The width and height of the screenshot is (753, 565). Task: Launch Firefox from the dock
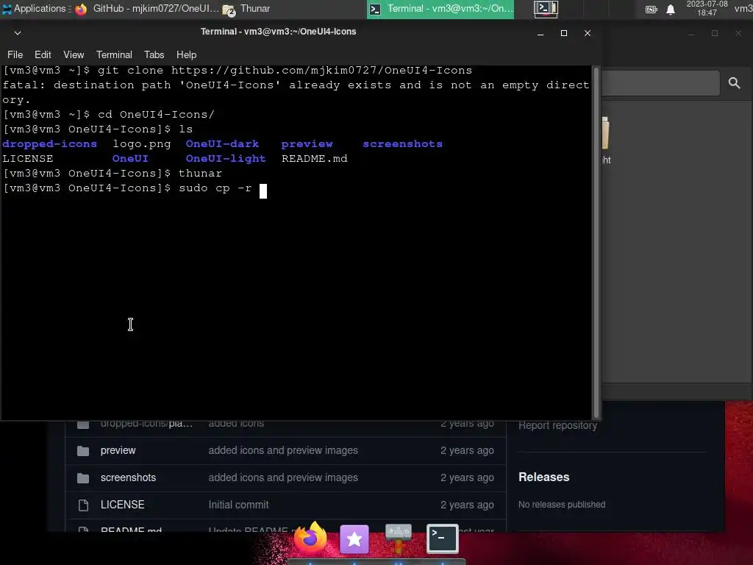tap(310, 538)
